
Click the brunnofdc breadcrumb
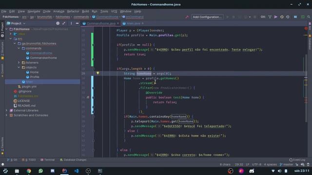pos(44,17)
